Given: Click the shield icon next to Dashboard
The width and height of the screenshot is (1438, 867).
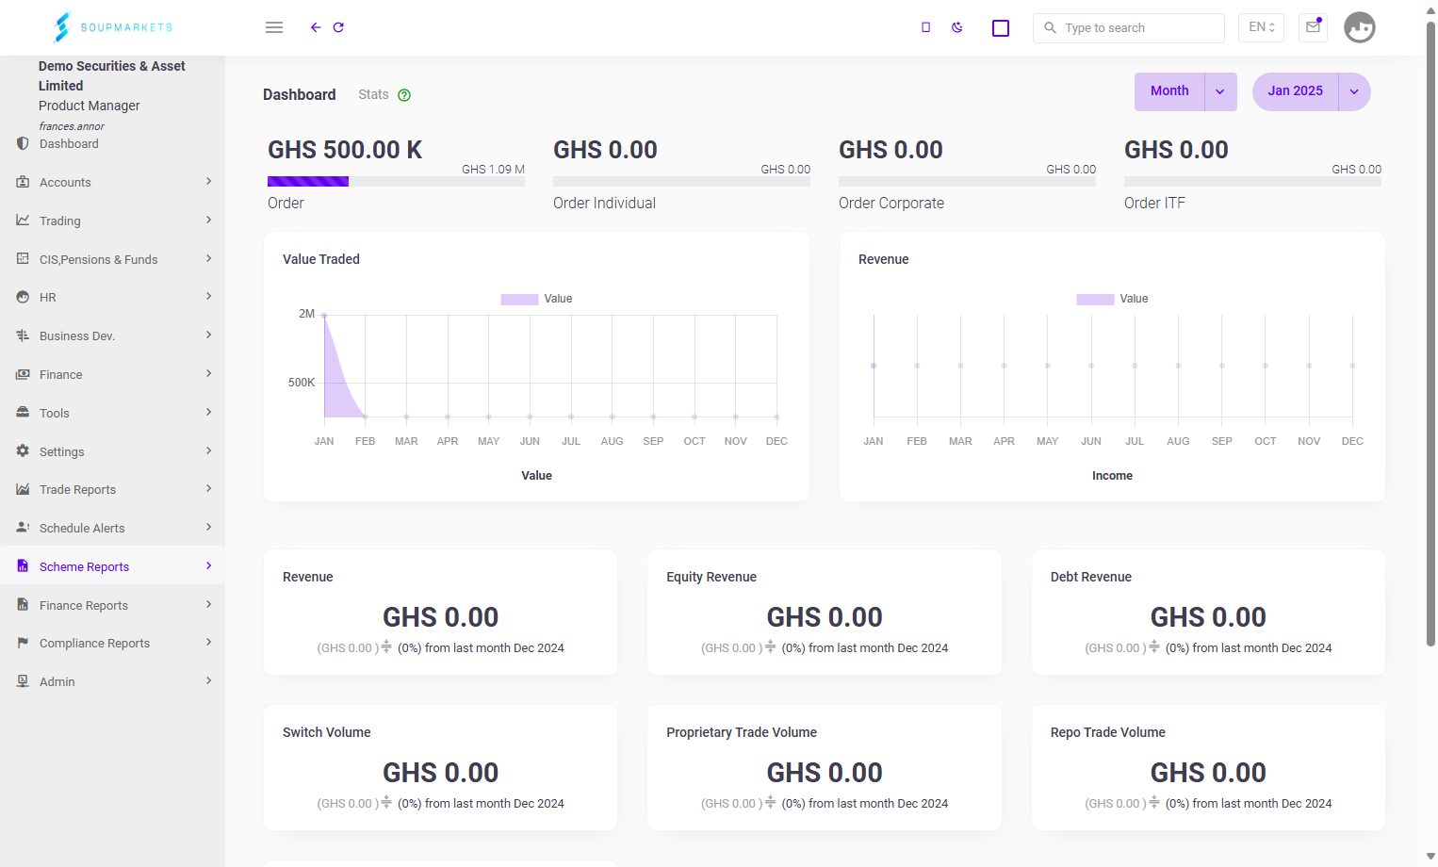Looking at the screenshot, I should pyautogui.click(x=23, y=143).
